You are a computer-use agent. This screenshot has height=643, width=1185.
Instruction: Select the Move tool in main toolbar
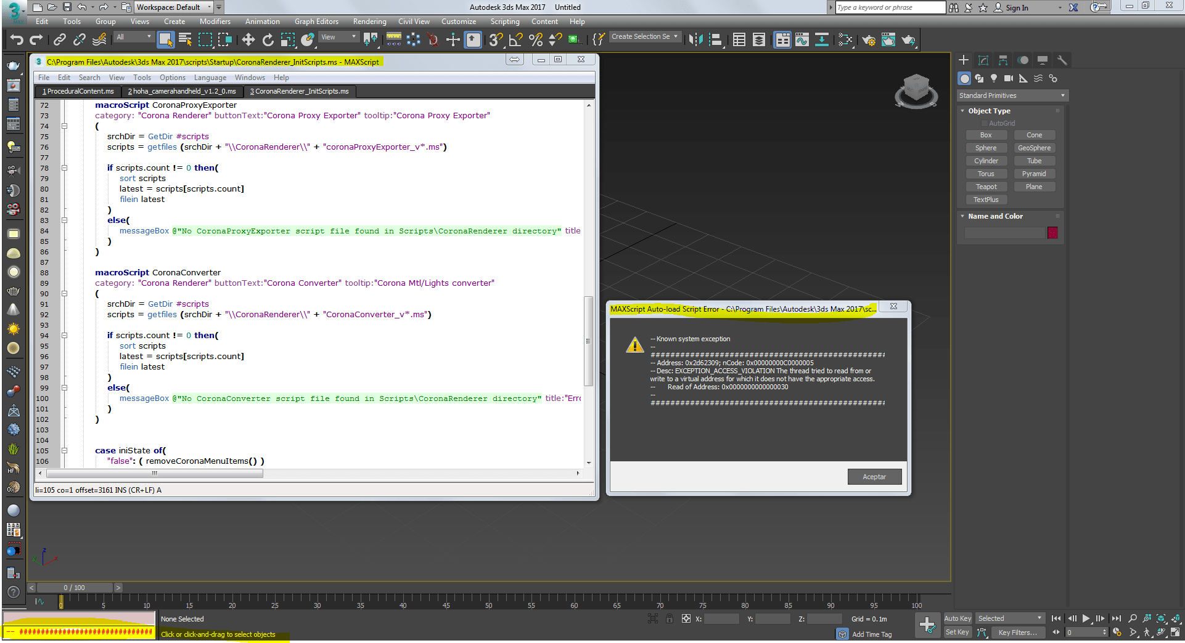(x=248, y=40)
